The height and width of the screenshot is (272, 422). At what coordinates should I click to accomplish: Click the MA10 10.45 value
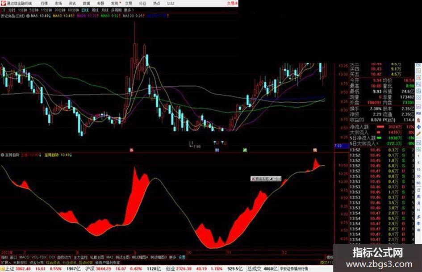[x=63, y=16]
